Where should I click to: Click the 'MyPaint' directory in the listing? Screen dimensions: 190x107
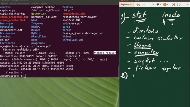pyautogui.click(x=37, y=33)
